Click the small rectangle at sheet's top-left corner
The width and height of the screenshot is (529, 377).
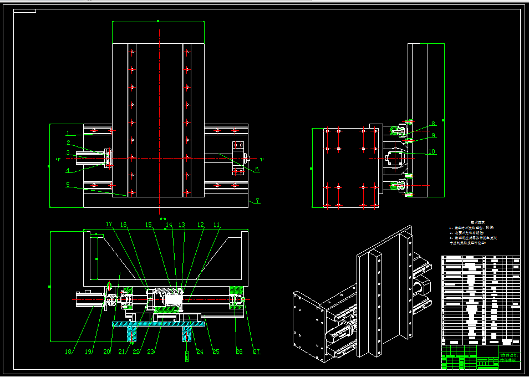[x=24, y=11]
